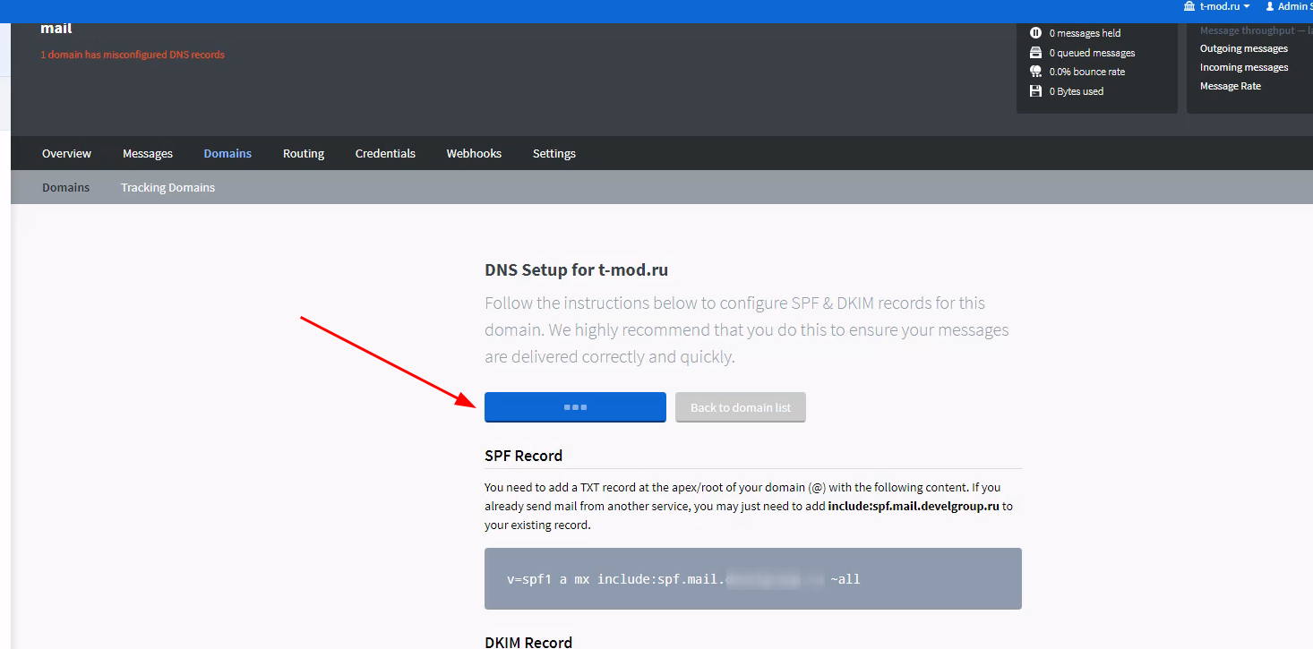The image size is (1313, 649).
Task: Toggle the Message Rate chart series
Action: coord(1231,85)
